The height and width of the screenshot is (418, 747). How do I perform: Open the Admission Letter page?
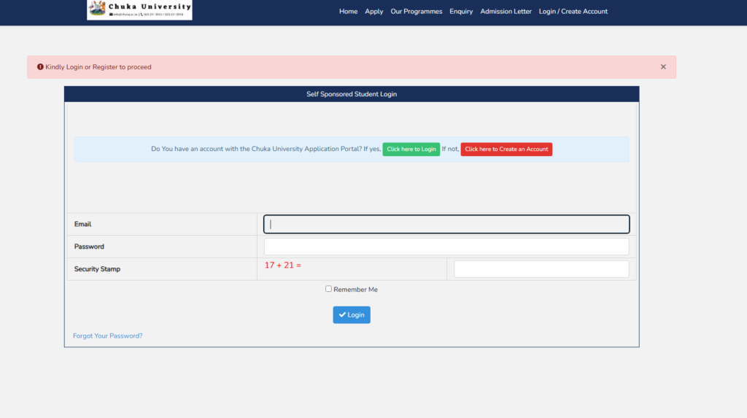506,12
